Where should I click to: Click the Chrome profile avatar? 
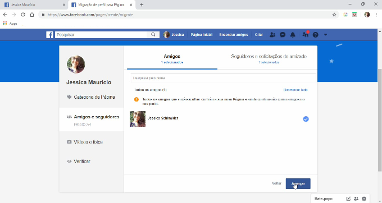point(367,15)
